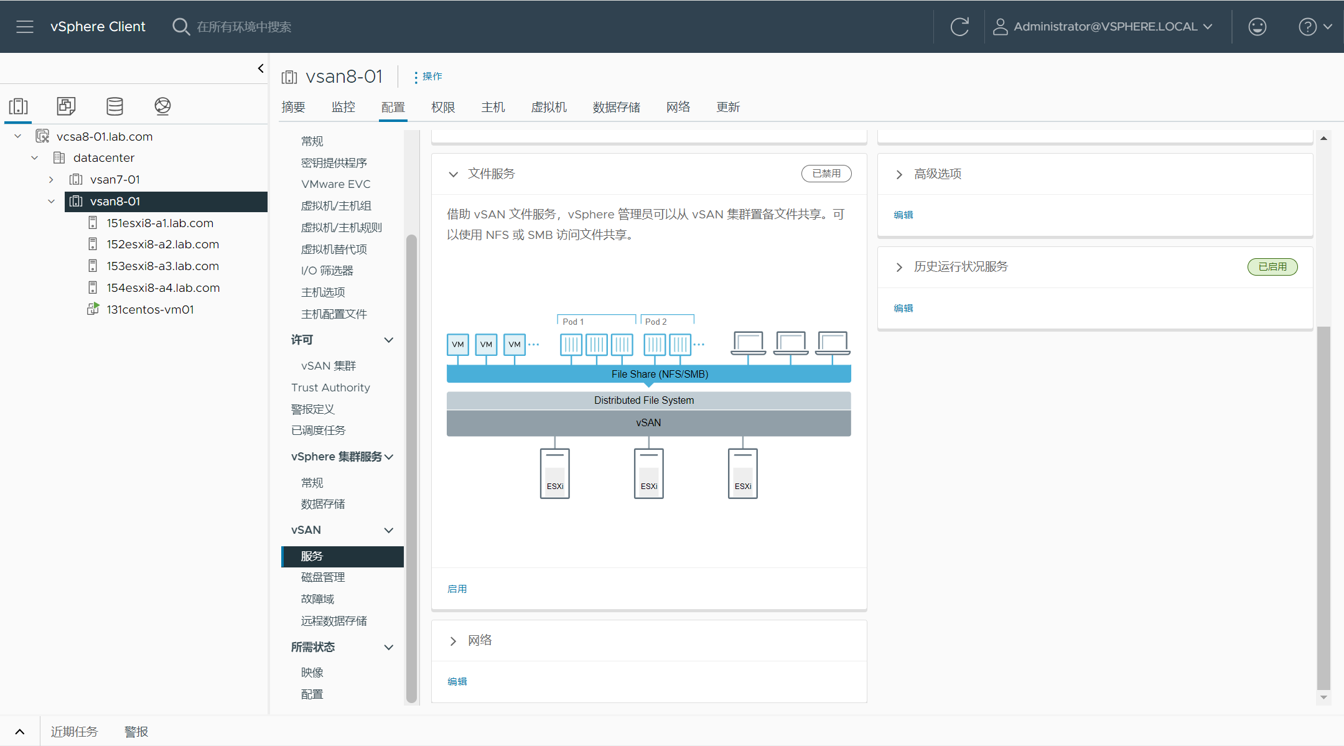Click the datacenter icon in tree
1344x746 pixels.
point(59,157)
